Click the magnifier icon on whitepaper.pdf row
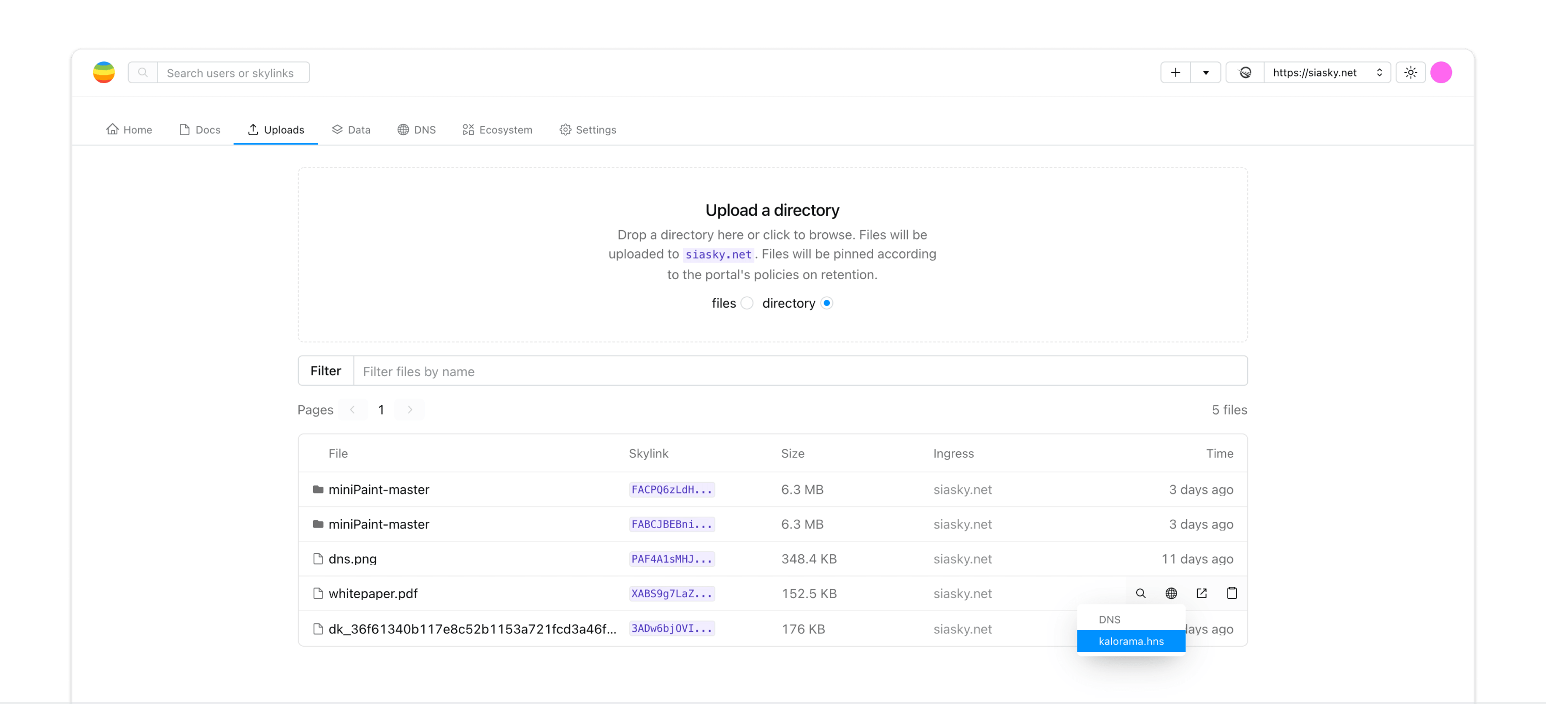Image resolution: width=1546 pixels, height=704 pixels. (x=1140, y=593)
